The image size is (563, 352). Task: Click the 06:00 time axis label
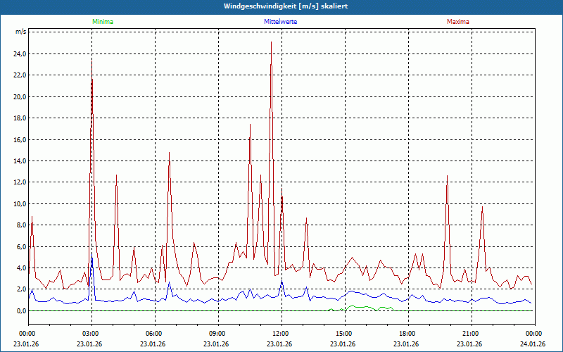[x=154, y=333]
